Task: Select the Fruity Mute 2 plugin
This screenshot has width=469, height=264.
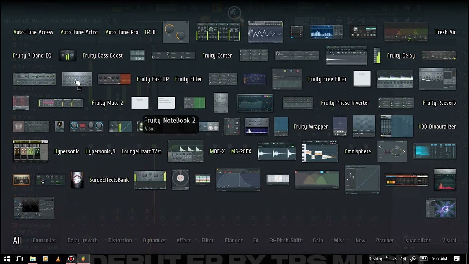Action: coord(107,103)
